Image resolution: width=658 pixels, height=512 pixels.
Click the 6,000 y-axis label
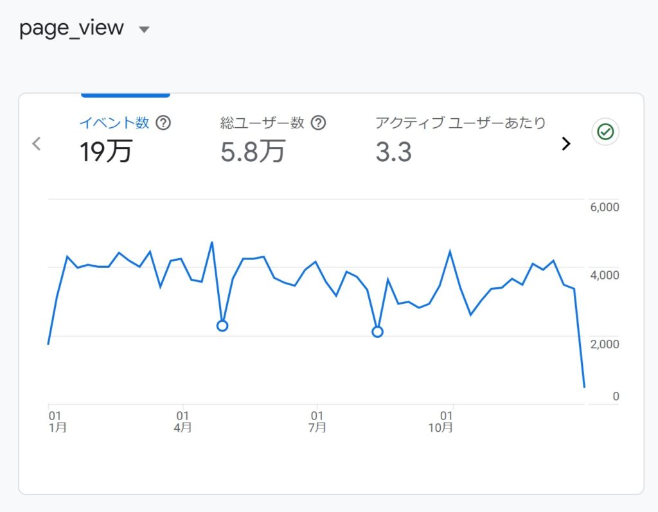pos(604,207)
